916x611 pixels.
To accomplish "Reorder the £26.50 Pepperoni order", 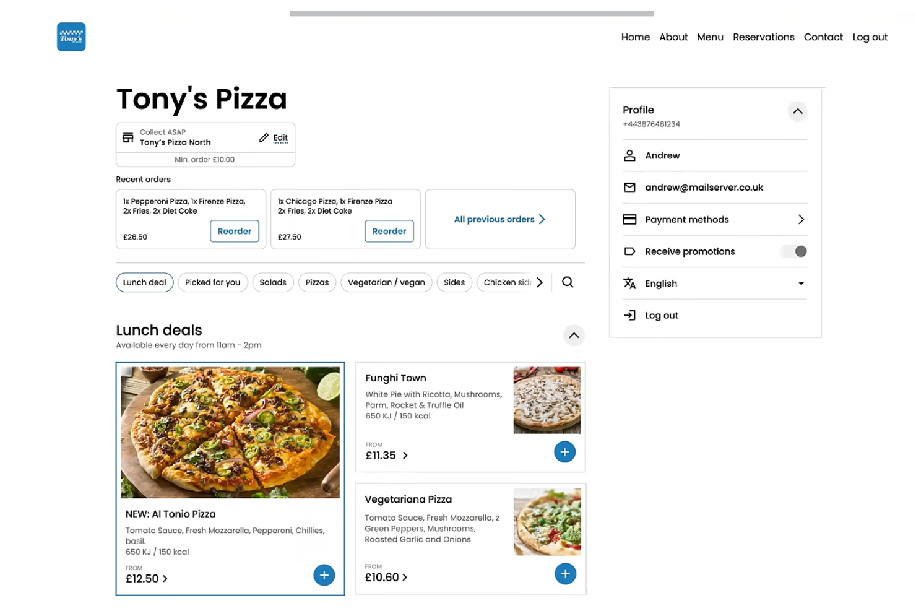I will (x=235, y=231).
